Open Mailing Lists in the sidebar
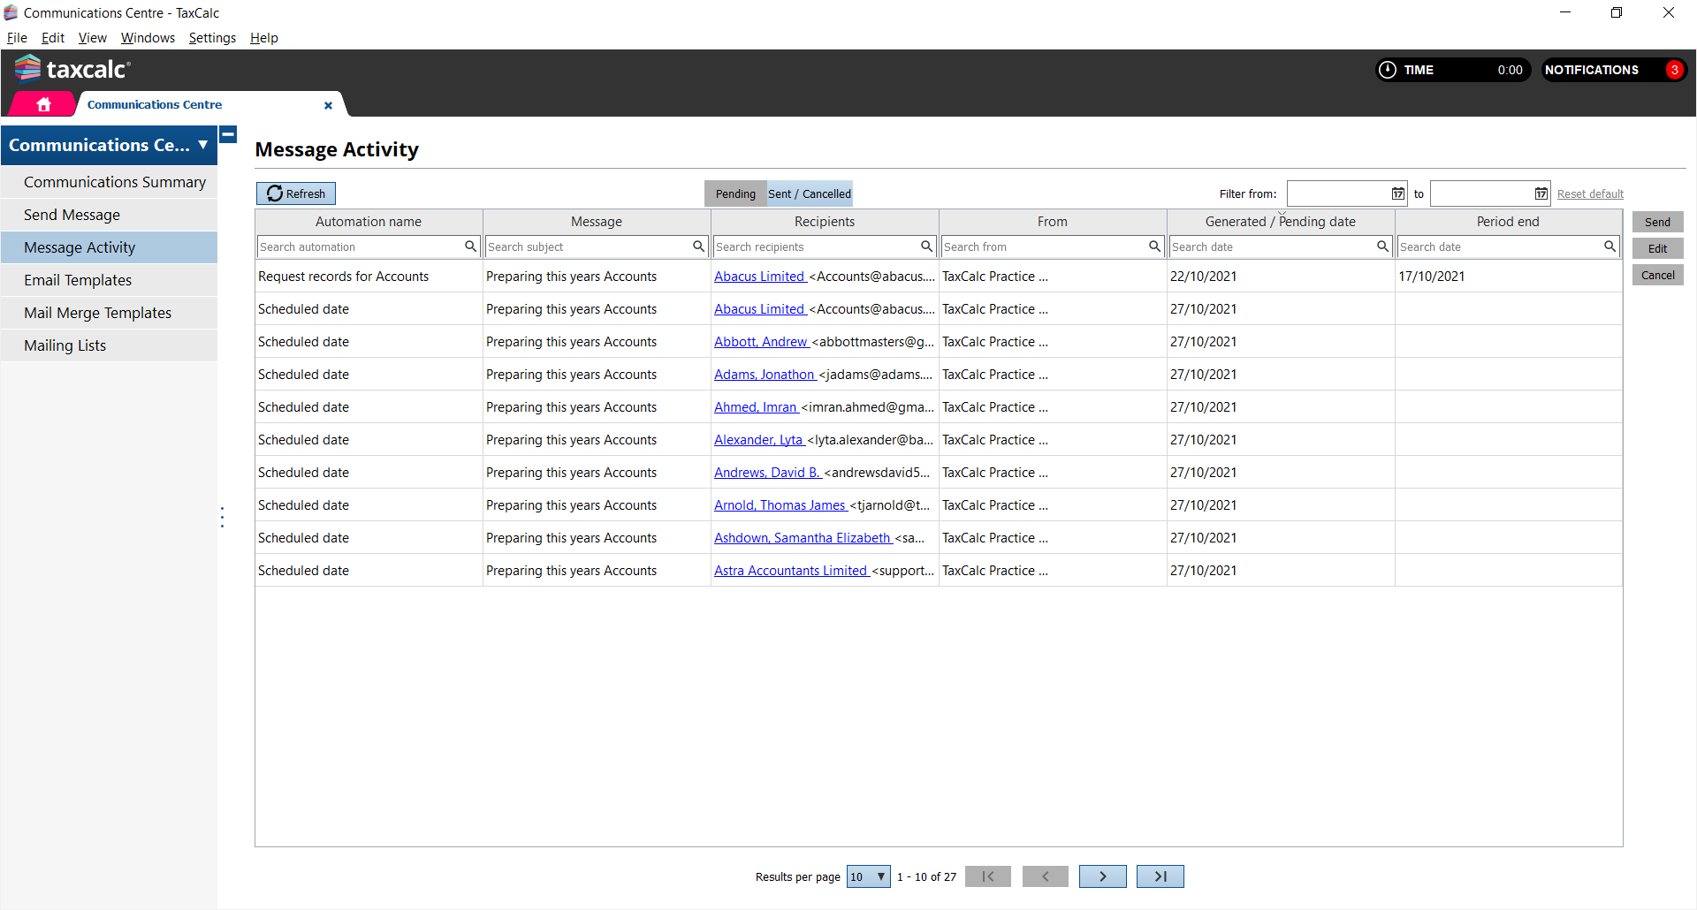Image resolution: width=1697 pixels, height=910 pixels. (109, 345)
